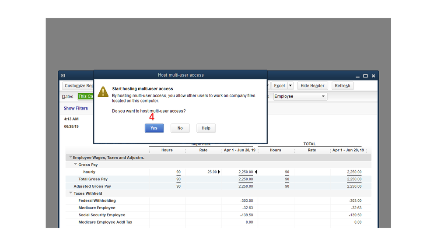Screen dimensions: 437x246
Task: Collapse the Gross Pay group
Action: pyautogui.click(x=75, y=164)
